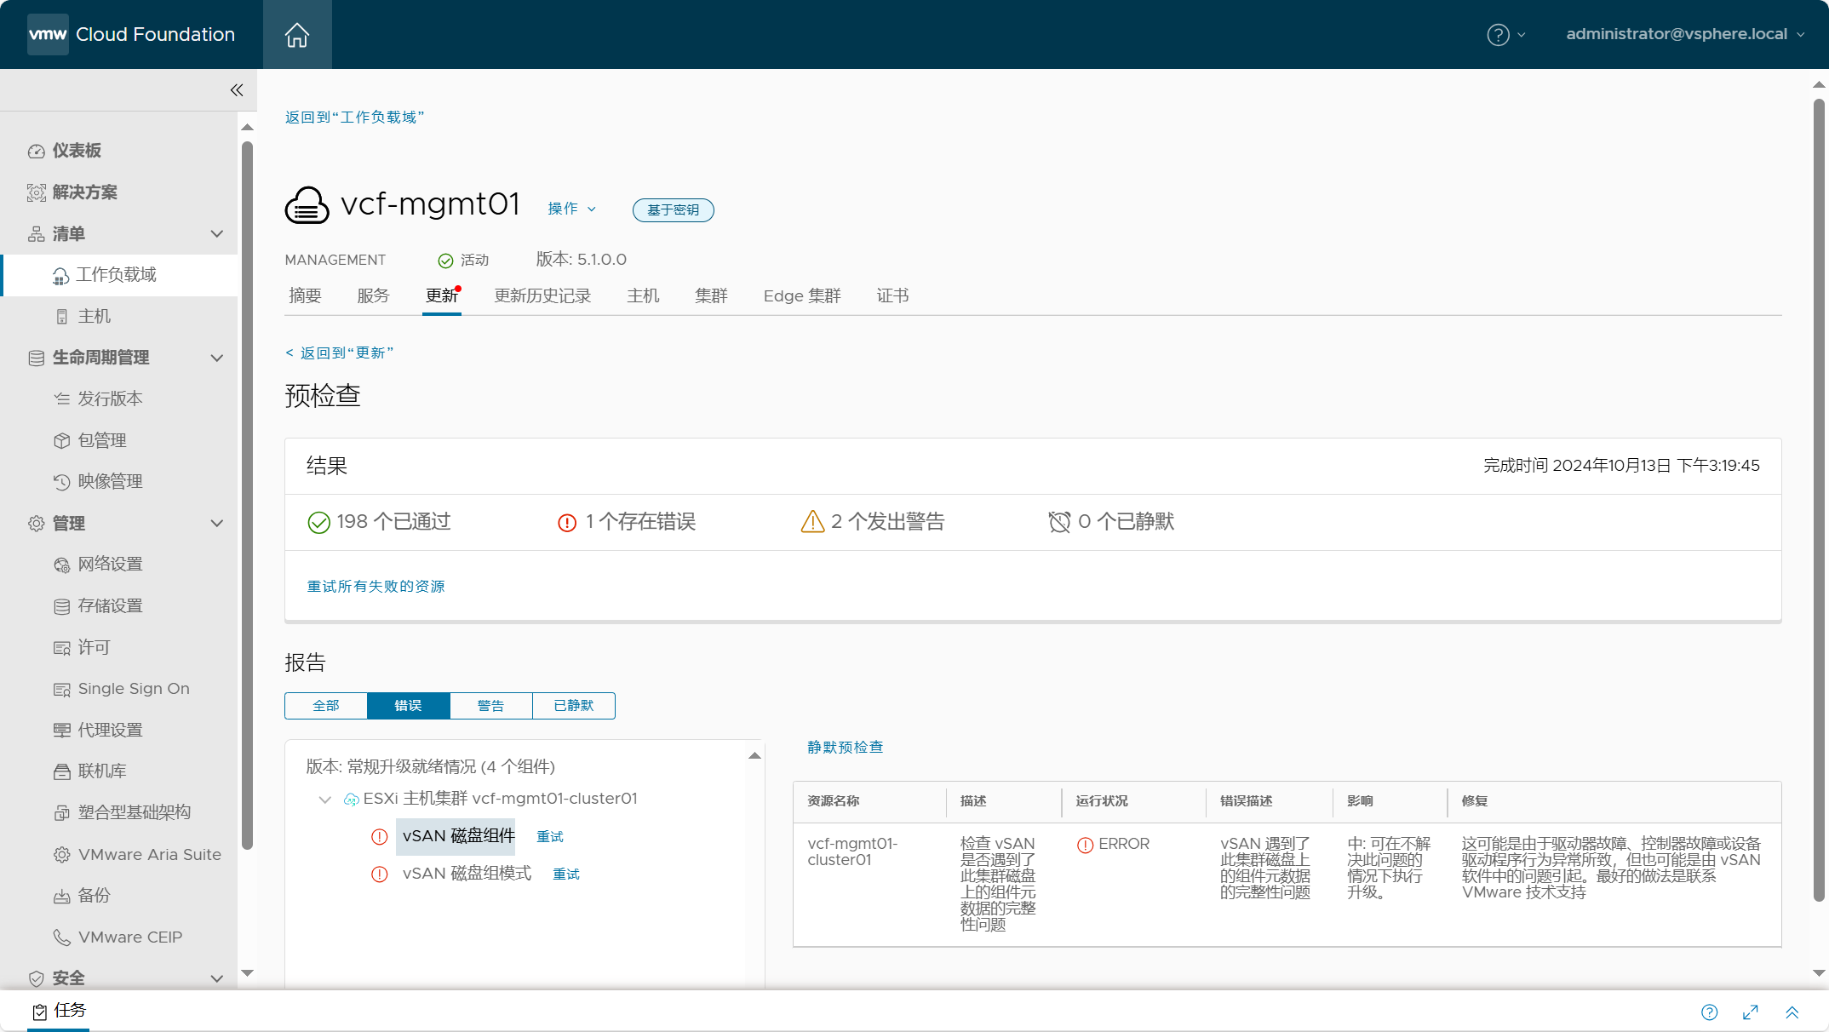
Task: Switch report filter to 已静默
Action: (574, 706)
